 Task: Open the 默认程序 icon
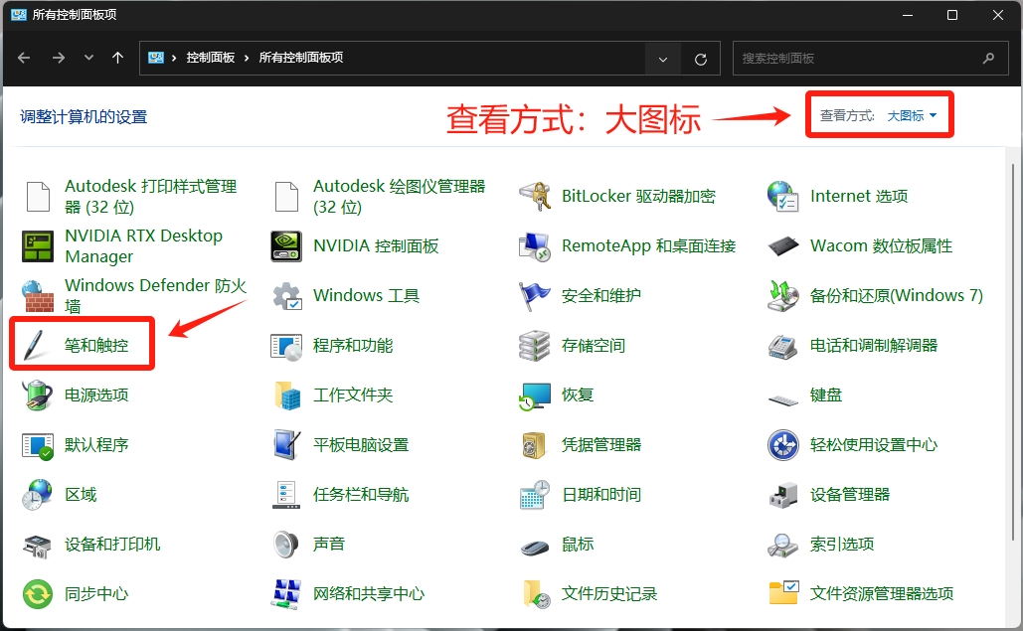click(x=38, y=446)
